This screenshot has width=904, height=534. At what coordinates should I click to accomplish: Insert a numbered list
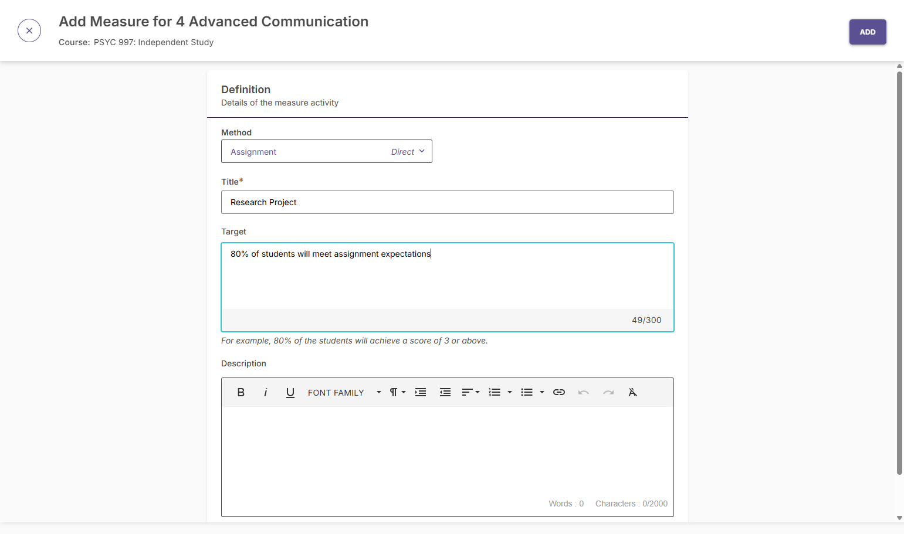(x=495, y=392)
